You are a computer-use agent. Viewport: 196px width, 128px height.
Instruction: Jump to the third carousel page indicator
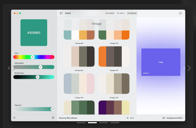pos(104,123)
